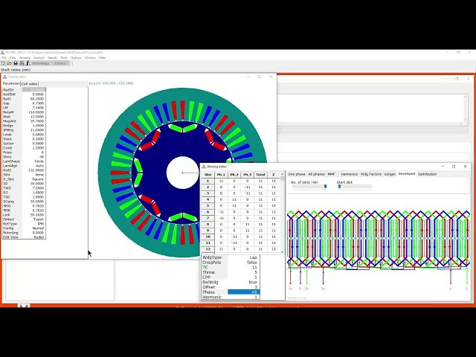Viewport: 476px width, 357px height.
Task: Open the Options menu
Action: tap(76, 58)
